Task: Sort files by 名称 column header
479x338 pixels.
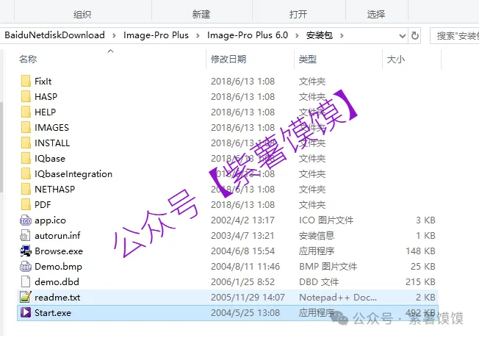Action: click(28, 59)
